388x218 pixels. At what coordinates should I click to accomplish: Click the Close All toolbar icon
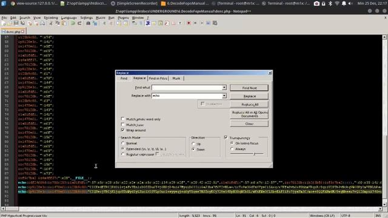tap(36, 23)
